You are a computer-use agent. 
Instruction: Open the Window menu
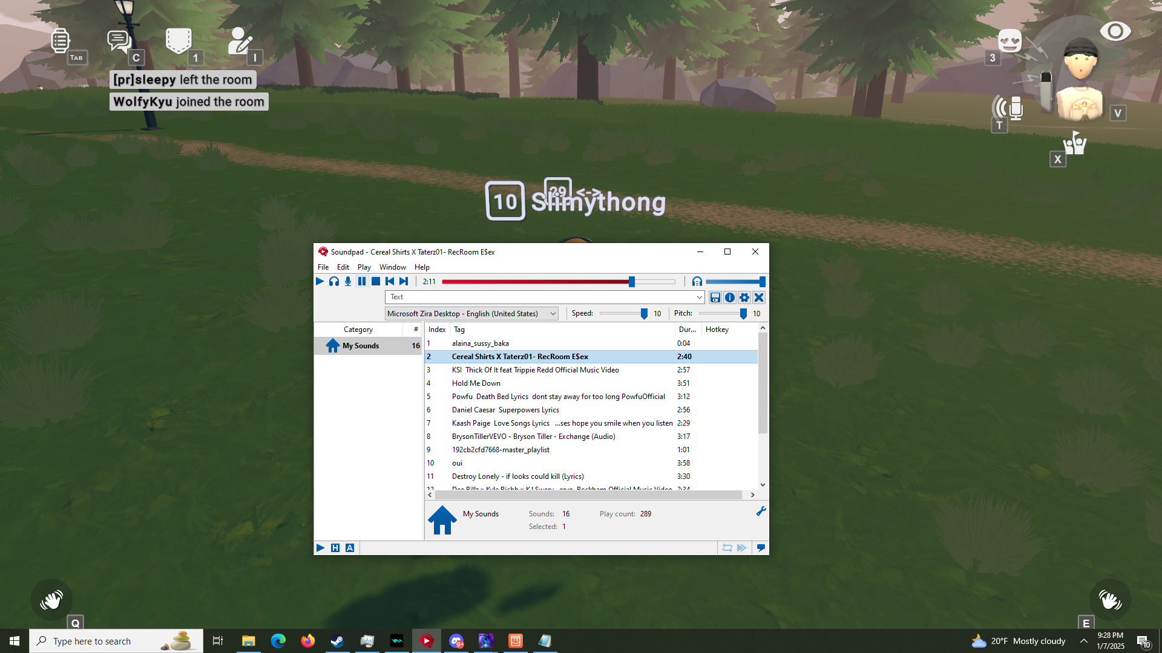[392, 267]
